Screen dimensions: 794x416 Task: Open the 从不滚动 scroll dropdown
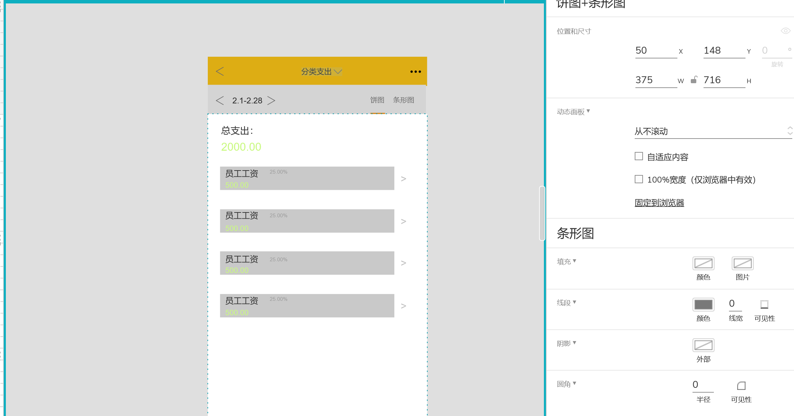tap(712, 131)
